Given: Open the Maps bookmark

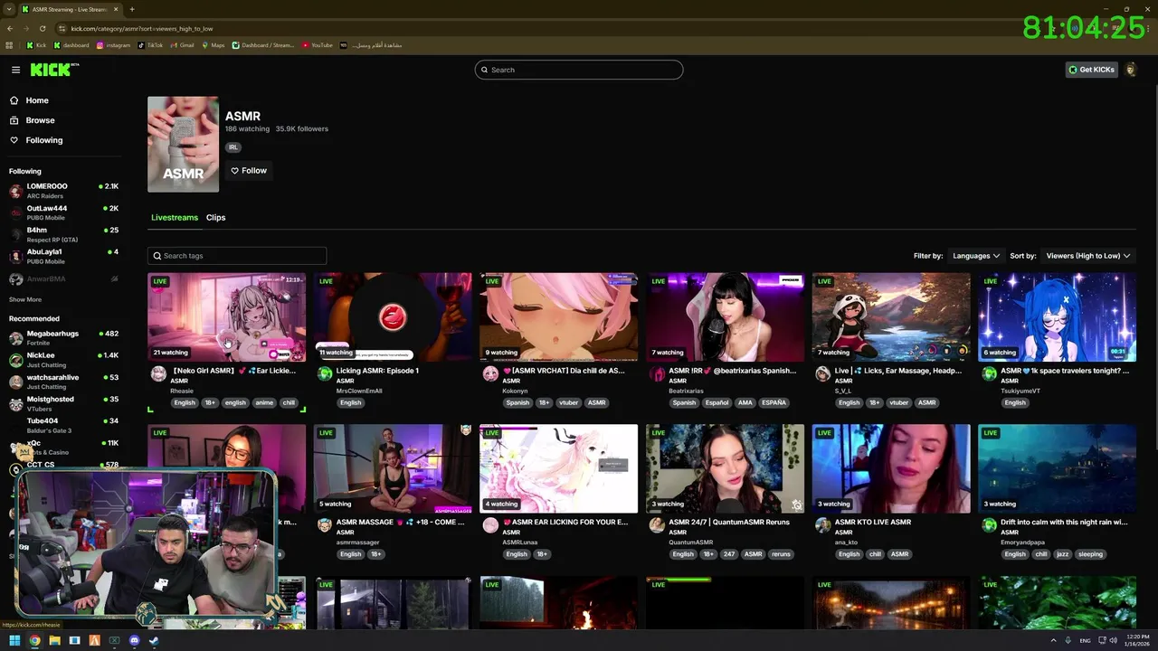Looking at the screenshot, I should (214, 45).
